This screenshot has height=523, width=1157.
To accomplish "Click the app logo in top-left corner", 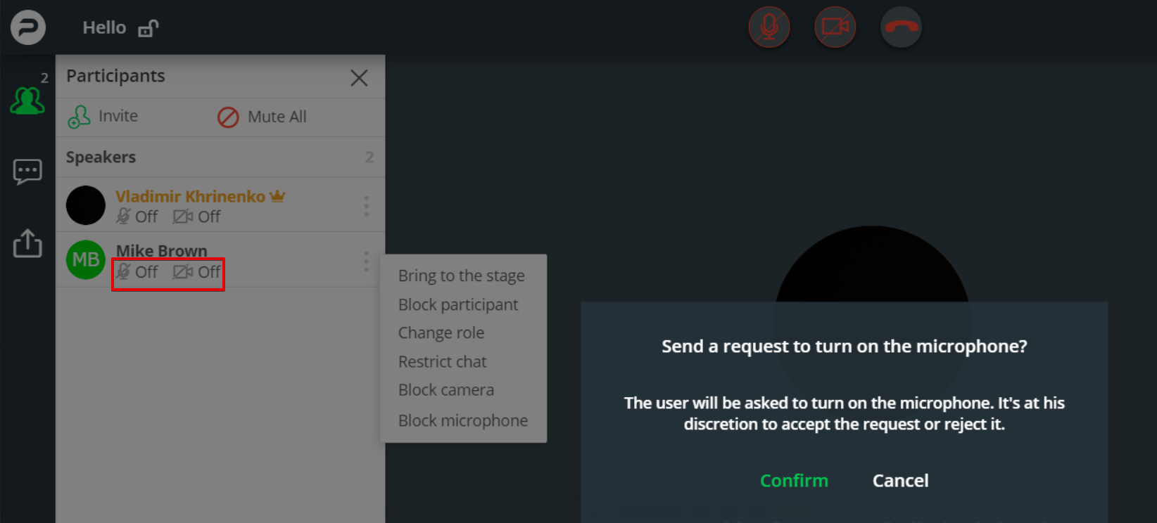I will click(28, 27).
